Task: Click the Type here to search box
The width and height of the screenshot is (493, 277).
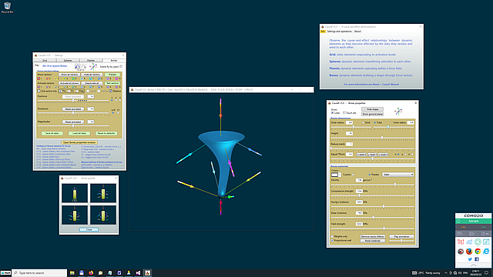Action: (39, 273)
